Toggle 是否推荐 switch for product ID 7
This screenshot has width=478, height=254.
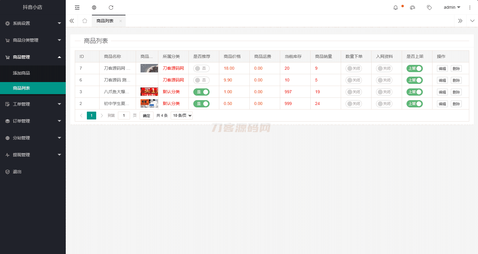[x=201, y=68]
